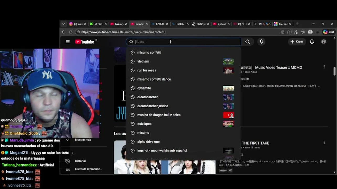337x189 pixels.
Task: Open favorites icon in browser toolbar
Action: coord(303,32)
